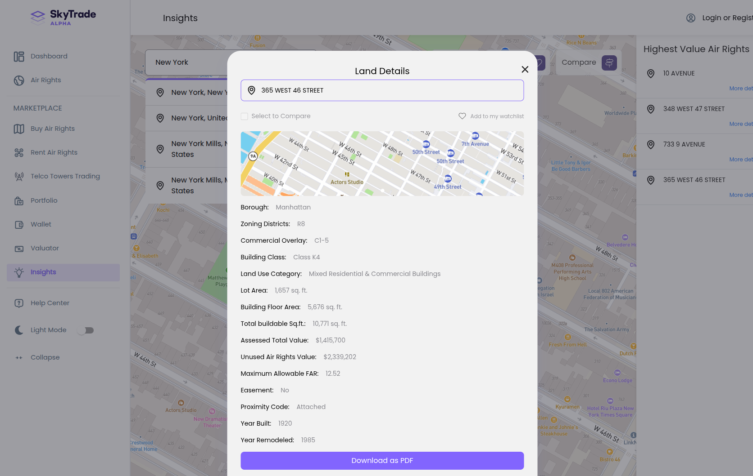Switch to the Insights section
Viewport: 753px width, 476px height.
pos(43,272)
